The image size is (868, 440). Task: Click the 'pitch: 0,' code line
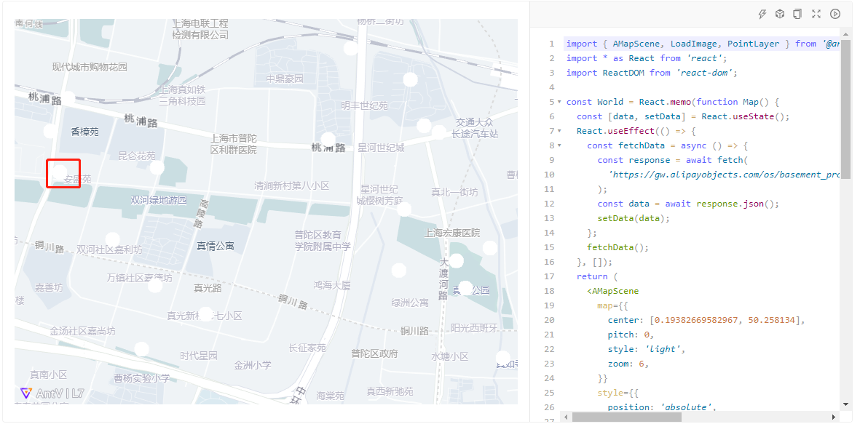[x=631, y=335]
